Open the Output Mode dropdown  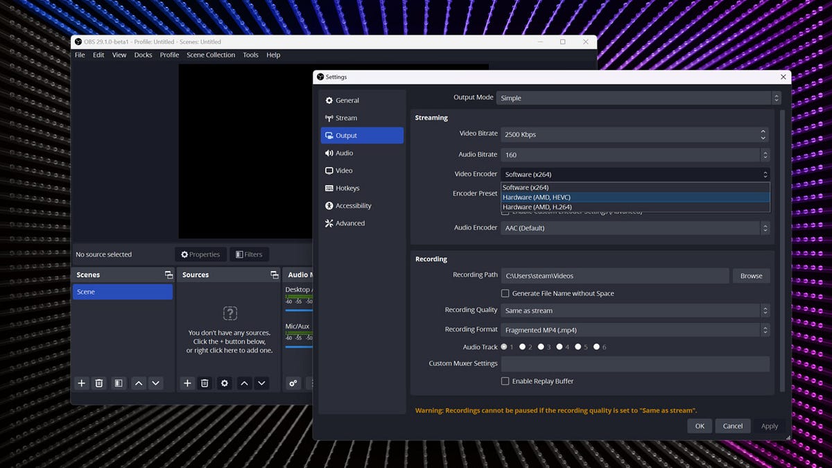tap(639, 98)
